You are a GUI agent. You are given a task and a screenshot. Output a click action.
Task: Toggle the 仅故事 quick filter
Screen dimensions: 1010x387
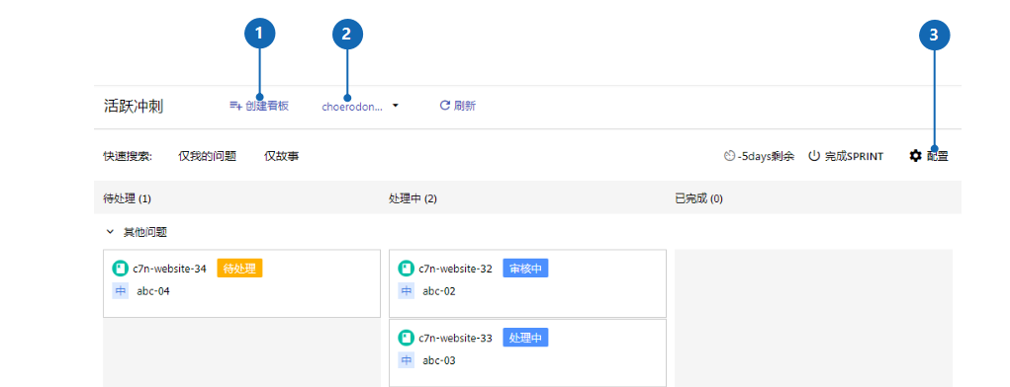click(282, 156)
